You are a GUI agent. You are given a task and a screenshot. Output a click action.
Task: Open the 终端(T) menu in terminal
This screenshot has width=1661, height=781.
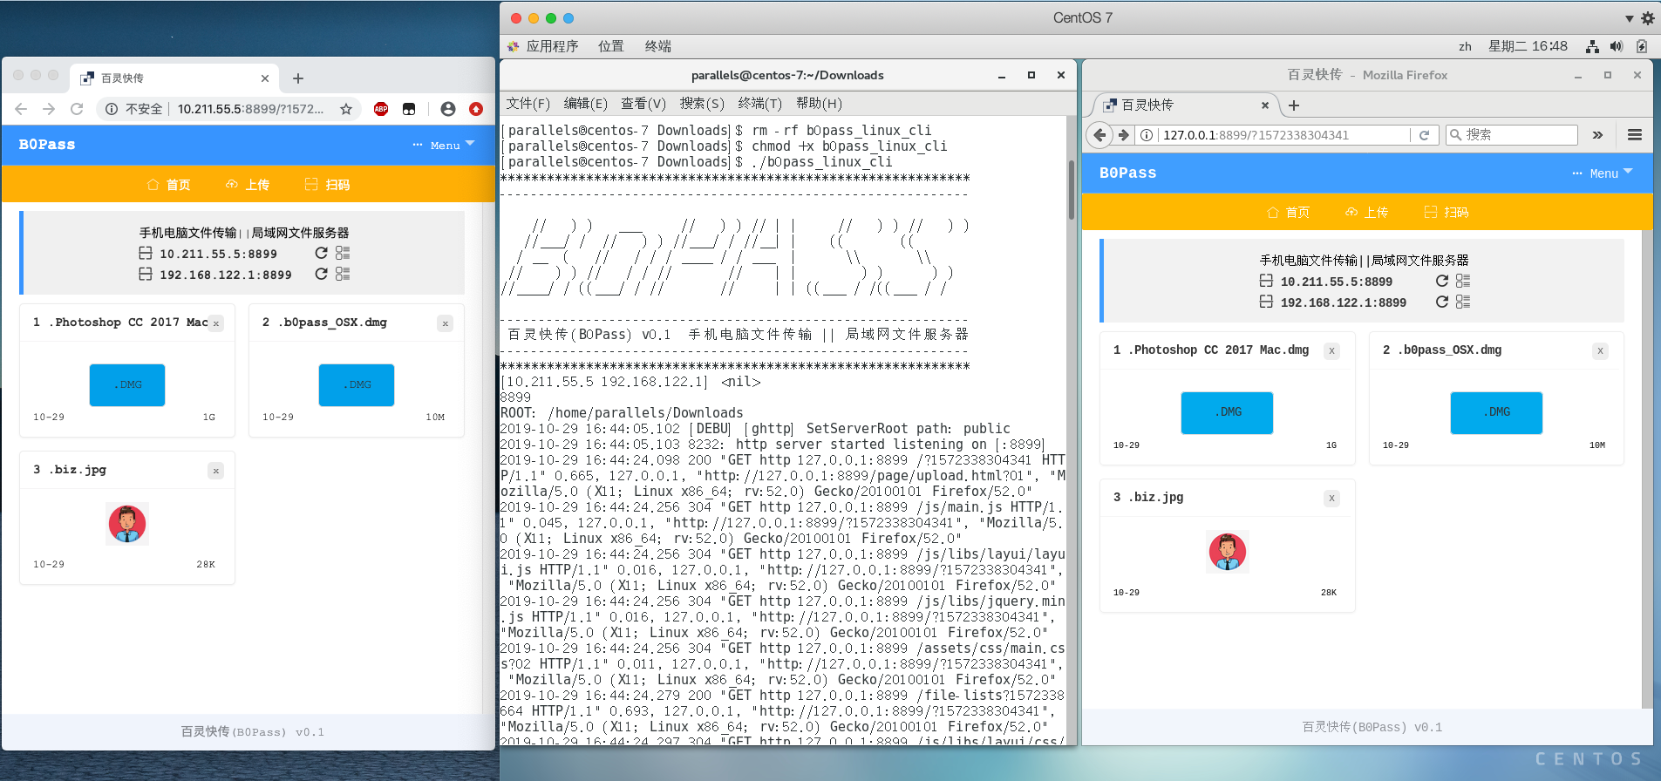[x=759, y=104]
